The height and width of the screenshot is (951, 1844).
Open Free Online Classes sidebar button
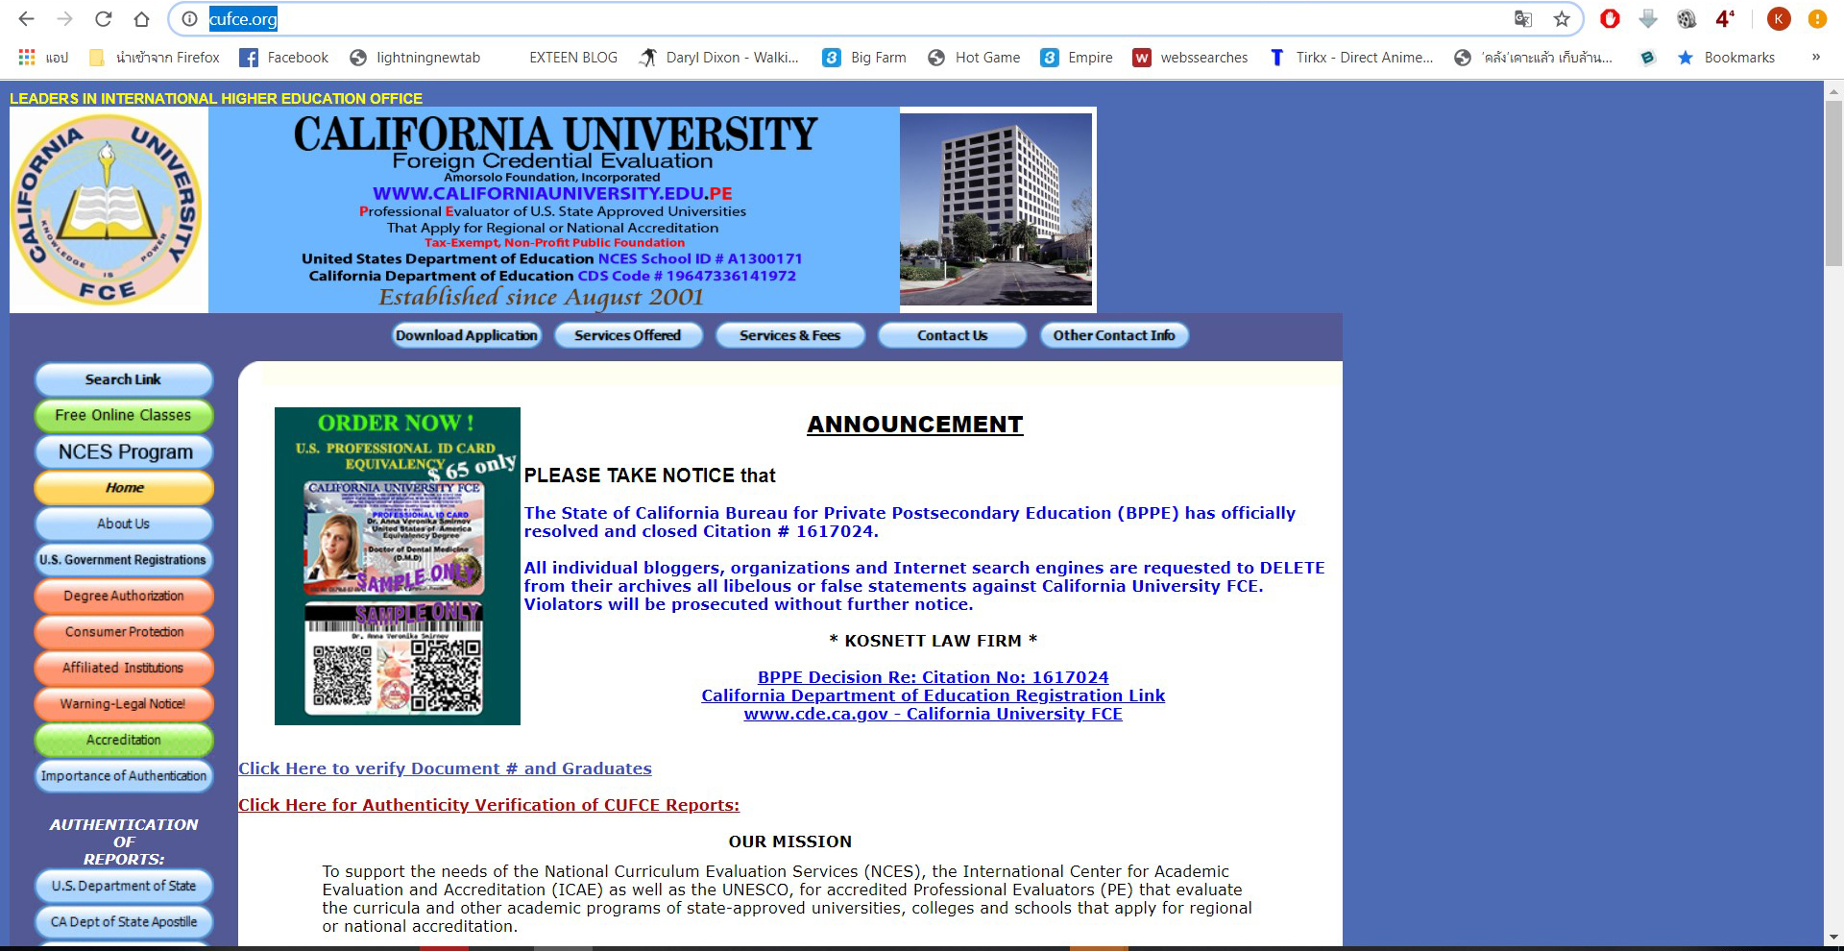tap(123, 416)
